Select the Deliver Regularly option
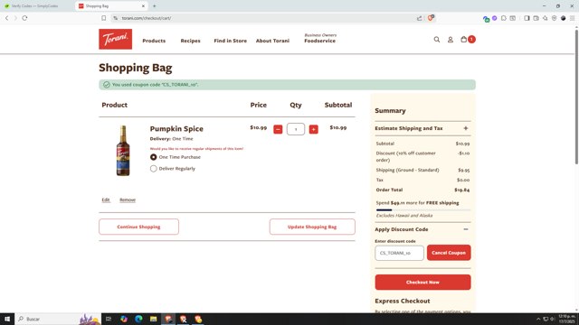 click(x=153, y=169)
